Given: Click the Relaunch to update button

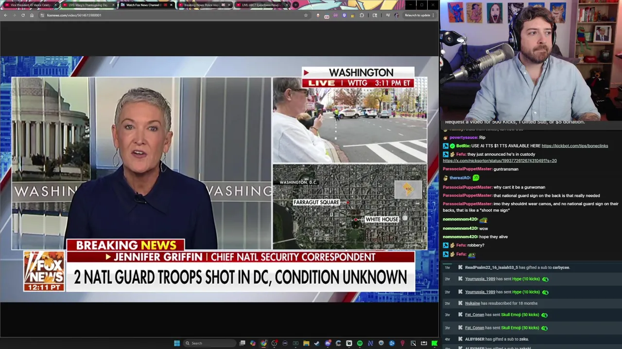Looking at the screenshot, I should [x=417, y=15].
